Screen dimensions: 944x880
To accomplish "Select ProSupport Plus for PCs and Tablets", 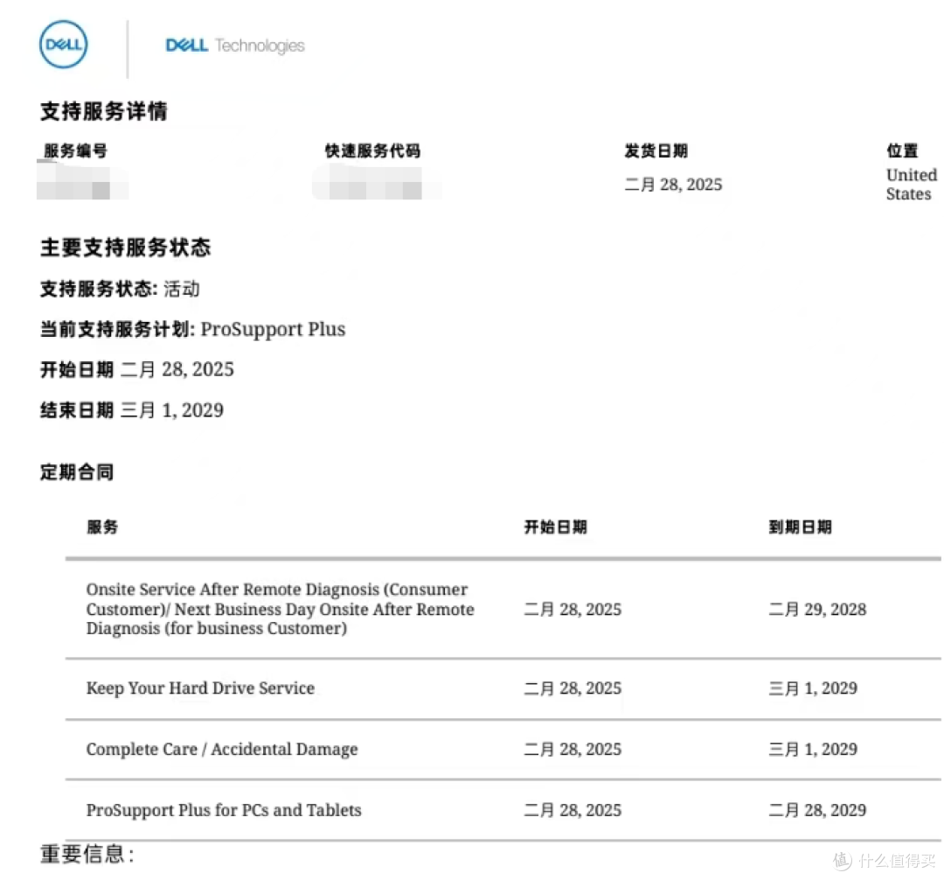I will click(x=224, y=810).
